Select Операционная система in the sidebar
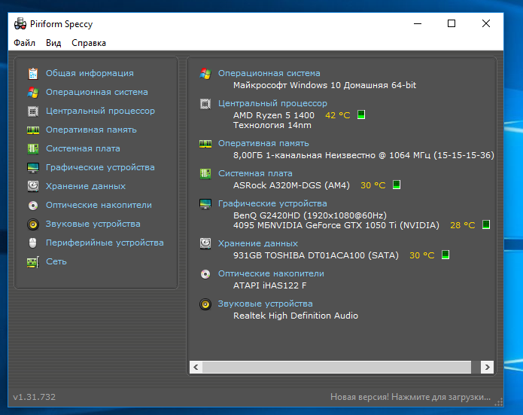The image size is (523, 415). point(97,92)
